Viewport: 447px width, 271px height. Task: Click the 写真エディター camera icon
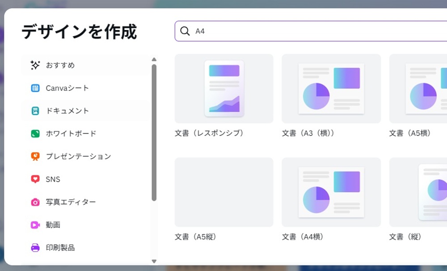pos(35,202)
